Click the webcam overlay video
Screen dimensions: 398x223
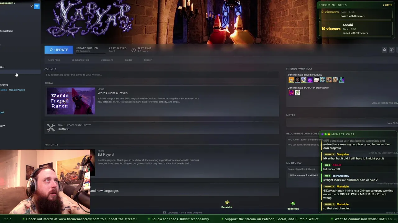click(45, 182)
